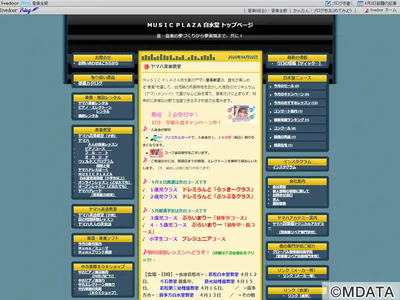Open オカリナ course link
400x300 pixels.
[96, 157]
